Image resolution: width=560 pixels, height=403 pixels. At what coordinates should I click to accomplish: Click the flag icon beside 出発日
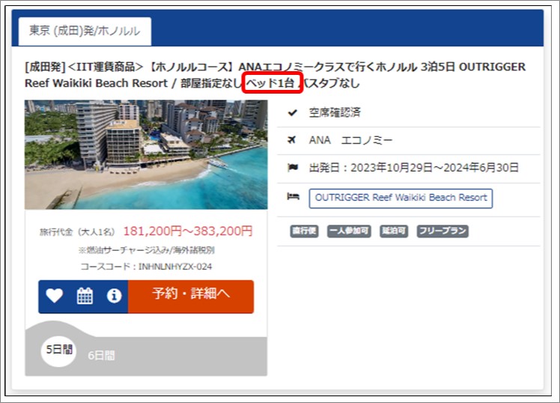click(x=293, y=168)
